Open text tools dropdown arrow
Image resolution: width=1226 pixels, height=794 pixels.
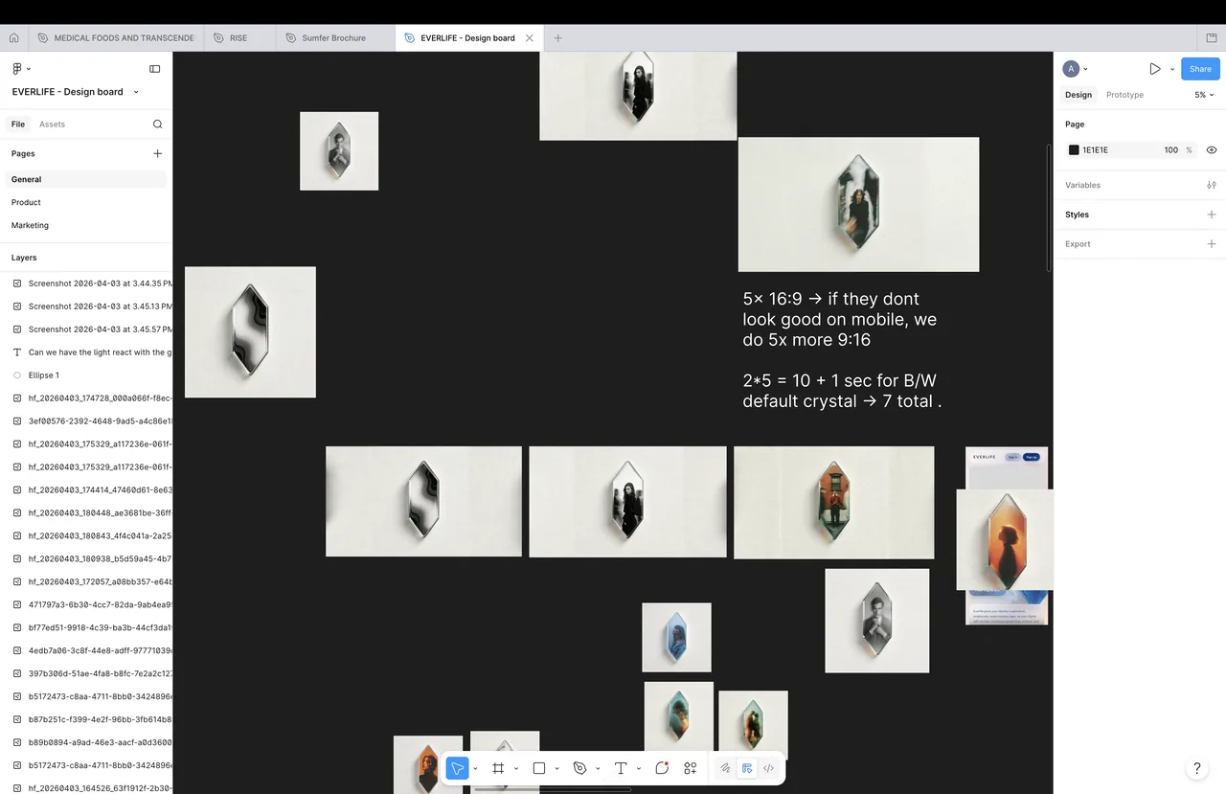click(639, 768)
